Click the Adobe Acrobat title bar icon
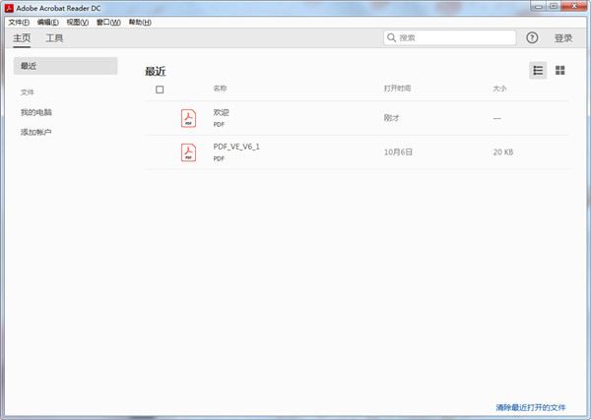The height and width of the screenshot is (420, 591). click(8, 7)
